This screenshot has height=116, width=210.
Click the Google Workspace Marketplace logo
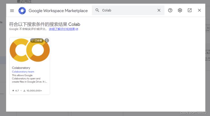click(22, 11)
